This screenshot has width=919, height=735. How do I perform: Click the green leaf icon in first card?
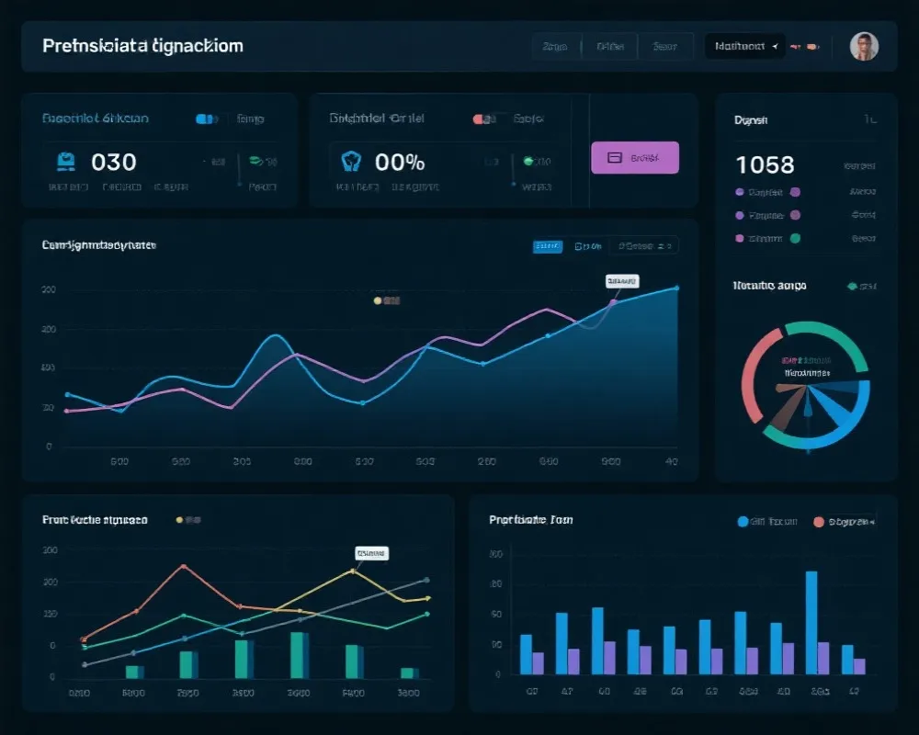[x=255, y=161]
